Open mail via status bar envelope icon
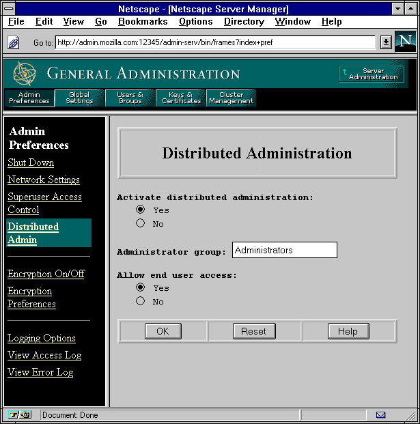 [x=380, y=414]
